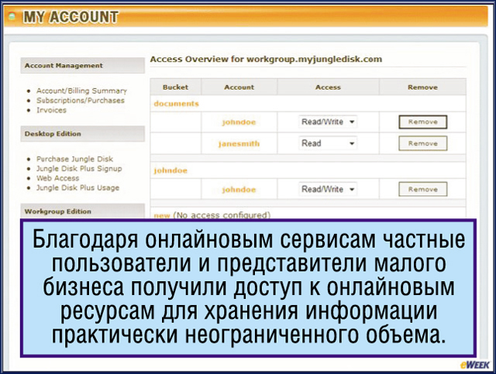
Task: Click the Bucket column header
Action: [176, 87]
